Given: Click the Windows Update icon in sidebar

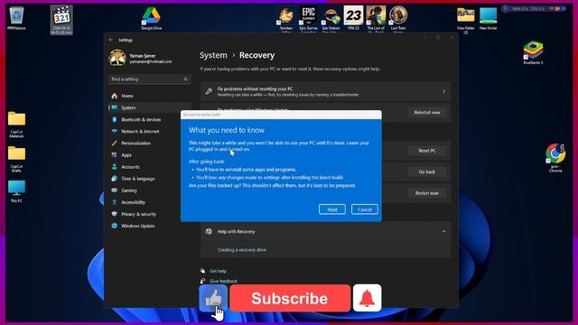Looking at the screenshot, I should point(115,226).
